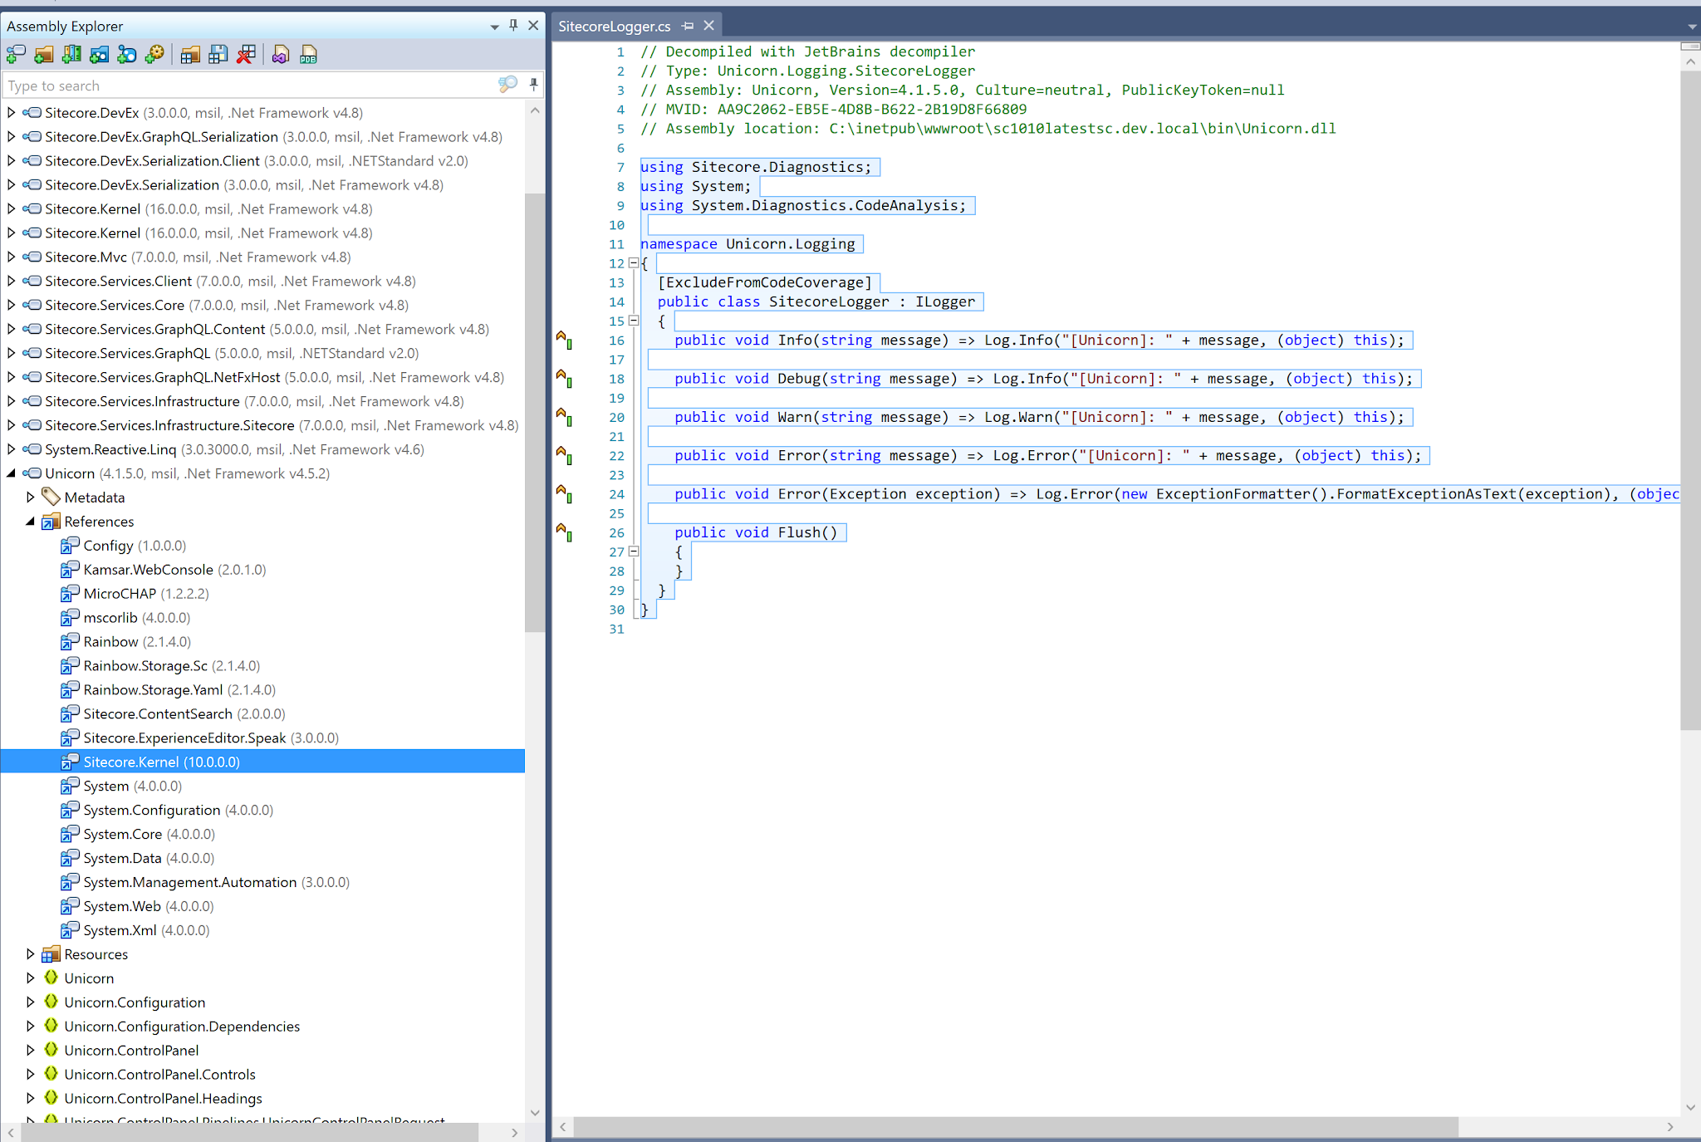The image size is (1701, 1142).
Task: Click the gear icon with green plus
Action: (154, 55)
